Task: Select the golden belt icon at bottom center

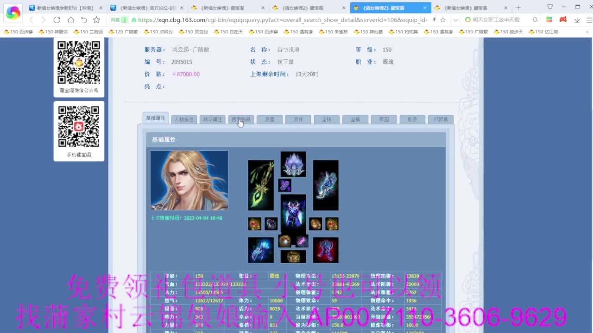Action: pos(293,256)
